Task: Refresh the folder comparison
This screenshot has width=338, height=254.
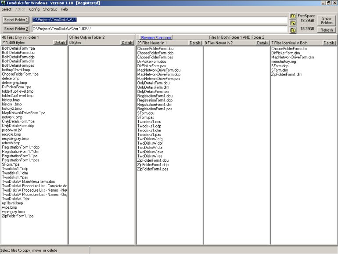Action: click(x=327, y=30)
